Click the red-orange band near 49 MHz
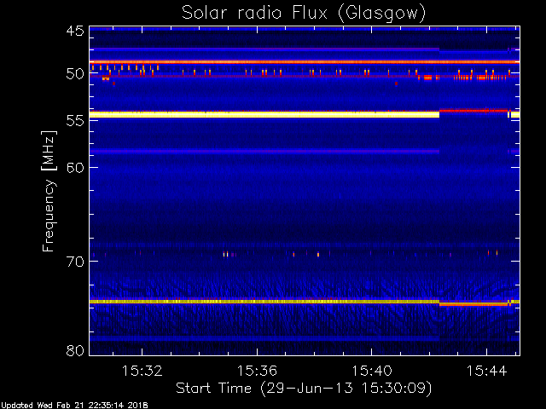The height and width of the screenshot is (409, 546). click(x=305, y=62)
